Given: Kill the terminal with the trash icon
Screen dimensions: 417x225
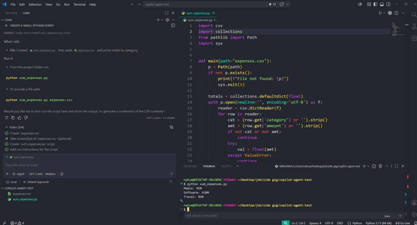Looking at the screenshot, I should tap(380, 166).
